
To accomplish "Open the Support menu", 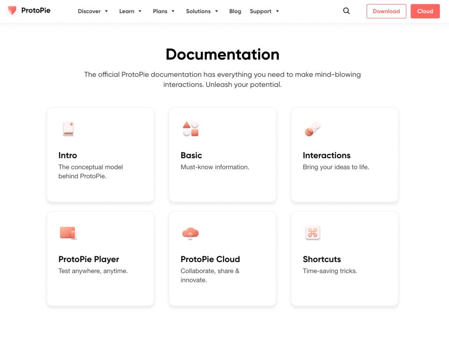I will (x=260, y=11).
